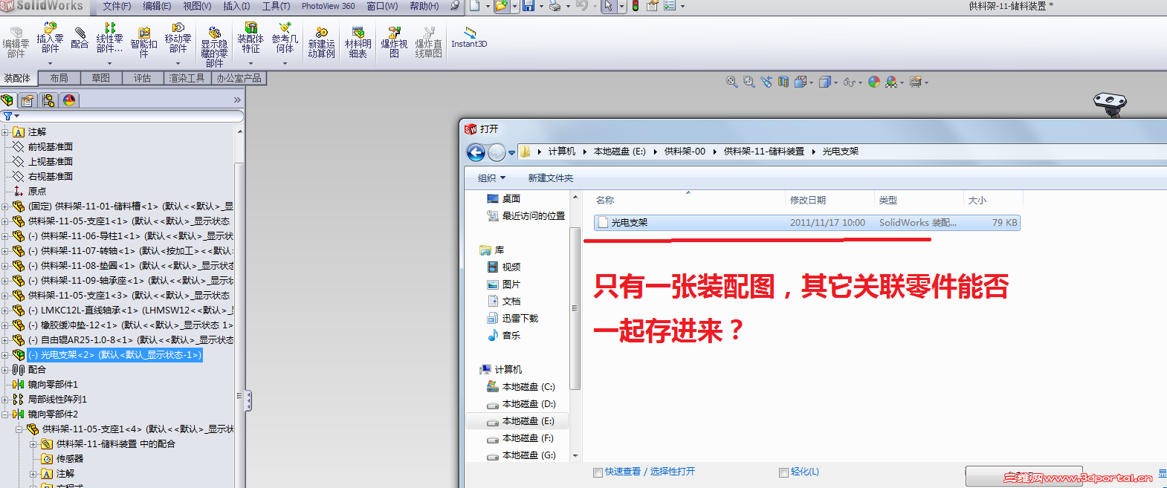Click the Edit Appearance color ball icon
This screenshot has width=1167, height=488.
[x=874, y=82]
